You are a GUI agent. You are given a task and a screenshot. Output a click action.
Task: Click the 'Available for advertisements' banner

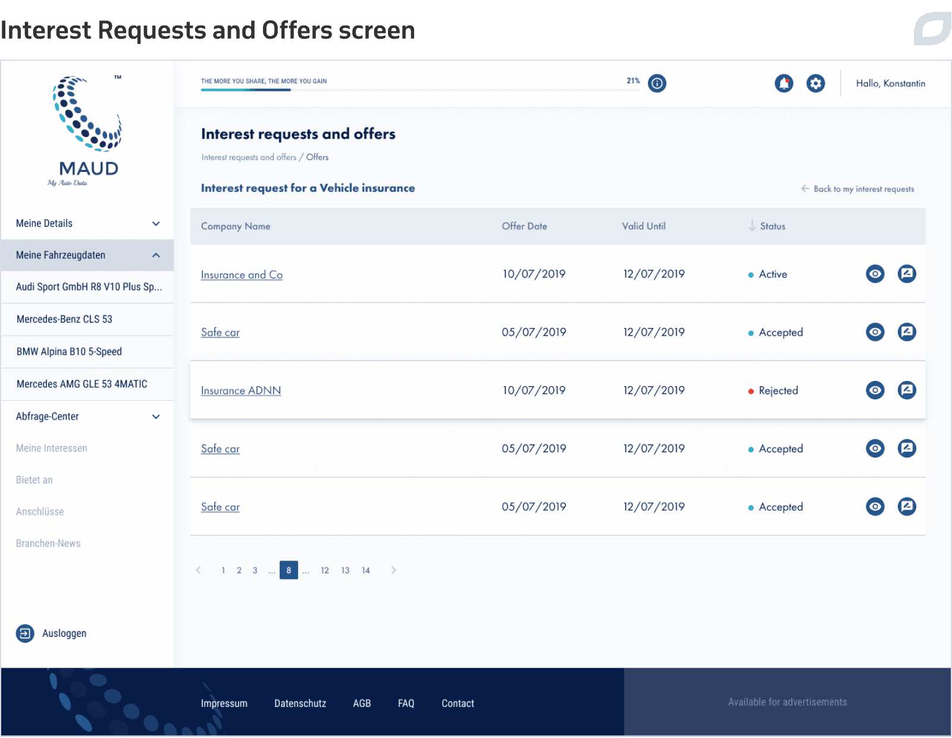787,702
